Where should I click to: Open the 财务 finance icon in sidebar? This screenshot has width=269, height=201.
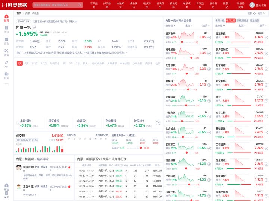(x=6, y=74)
